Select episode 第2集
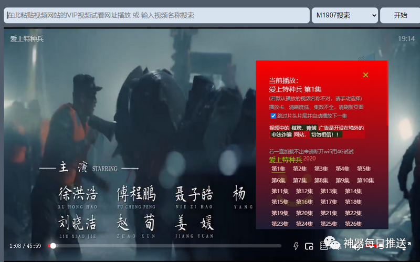The image size is (420, 262). click(300, 169)
